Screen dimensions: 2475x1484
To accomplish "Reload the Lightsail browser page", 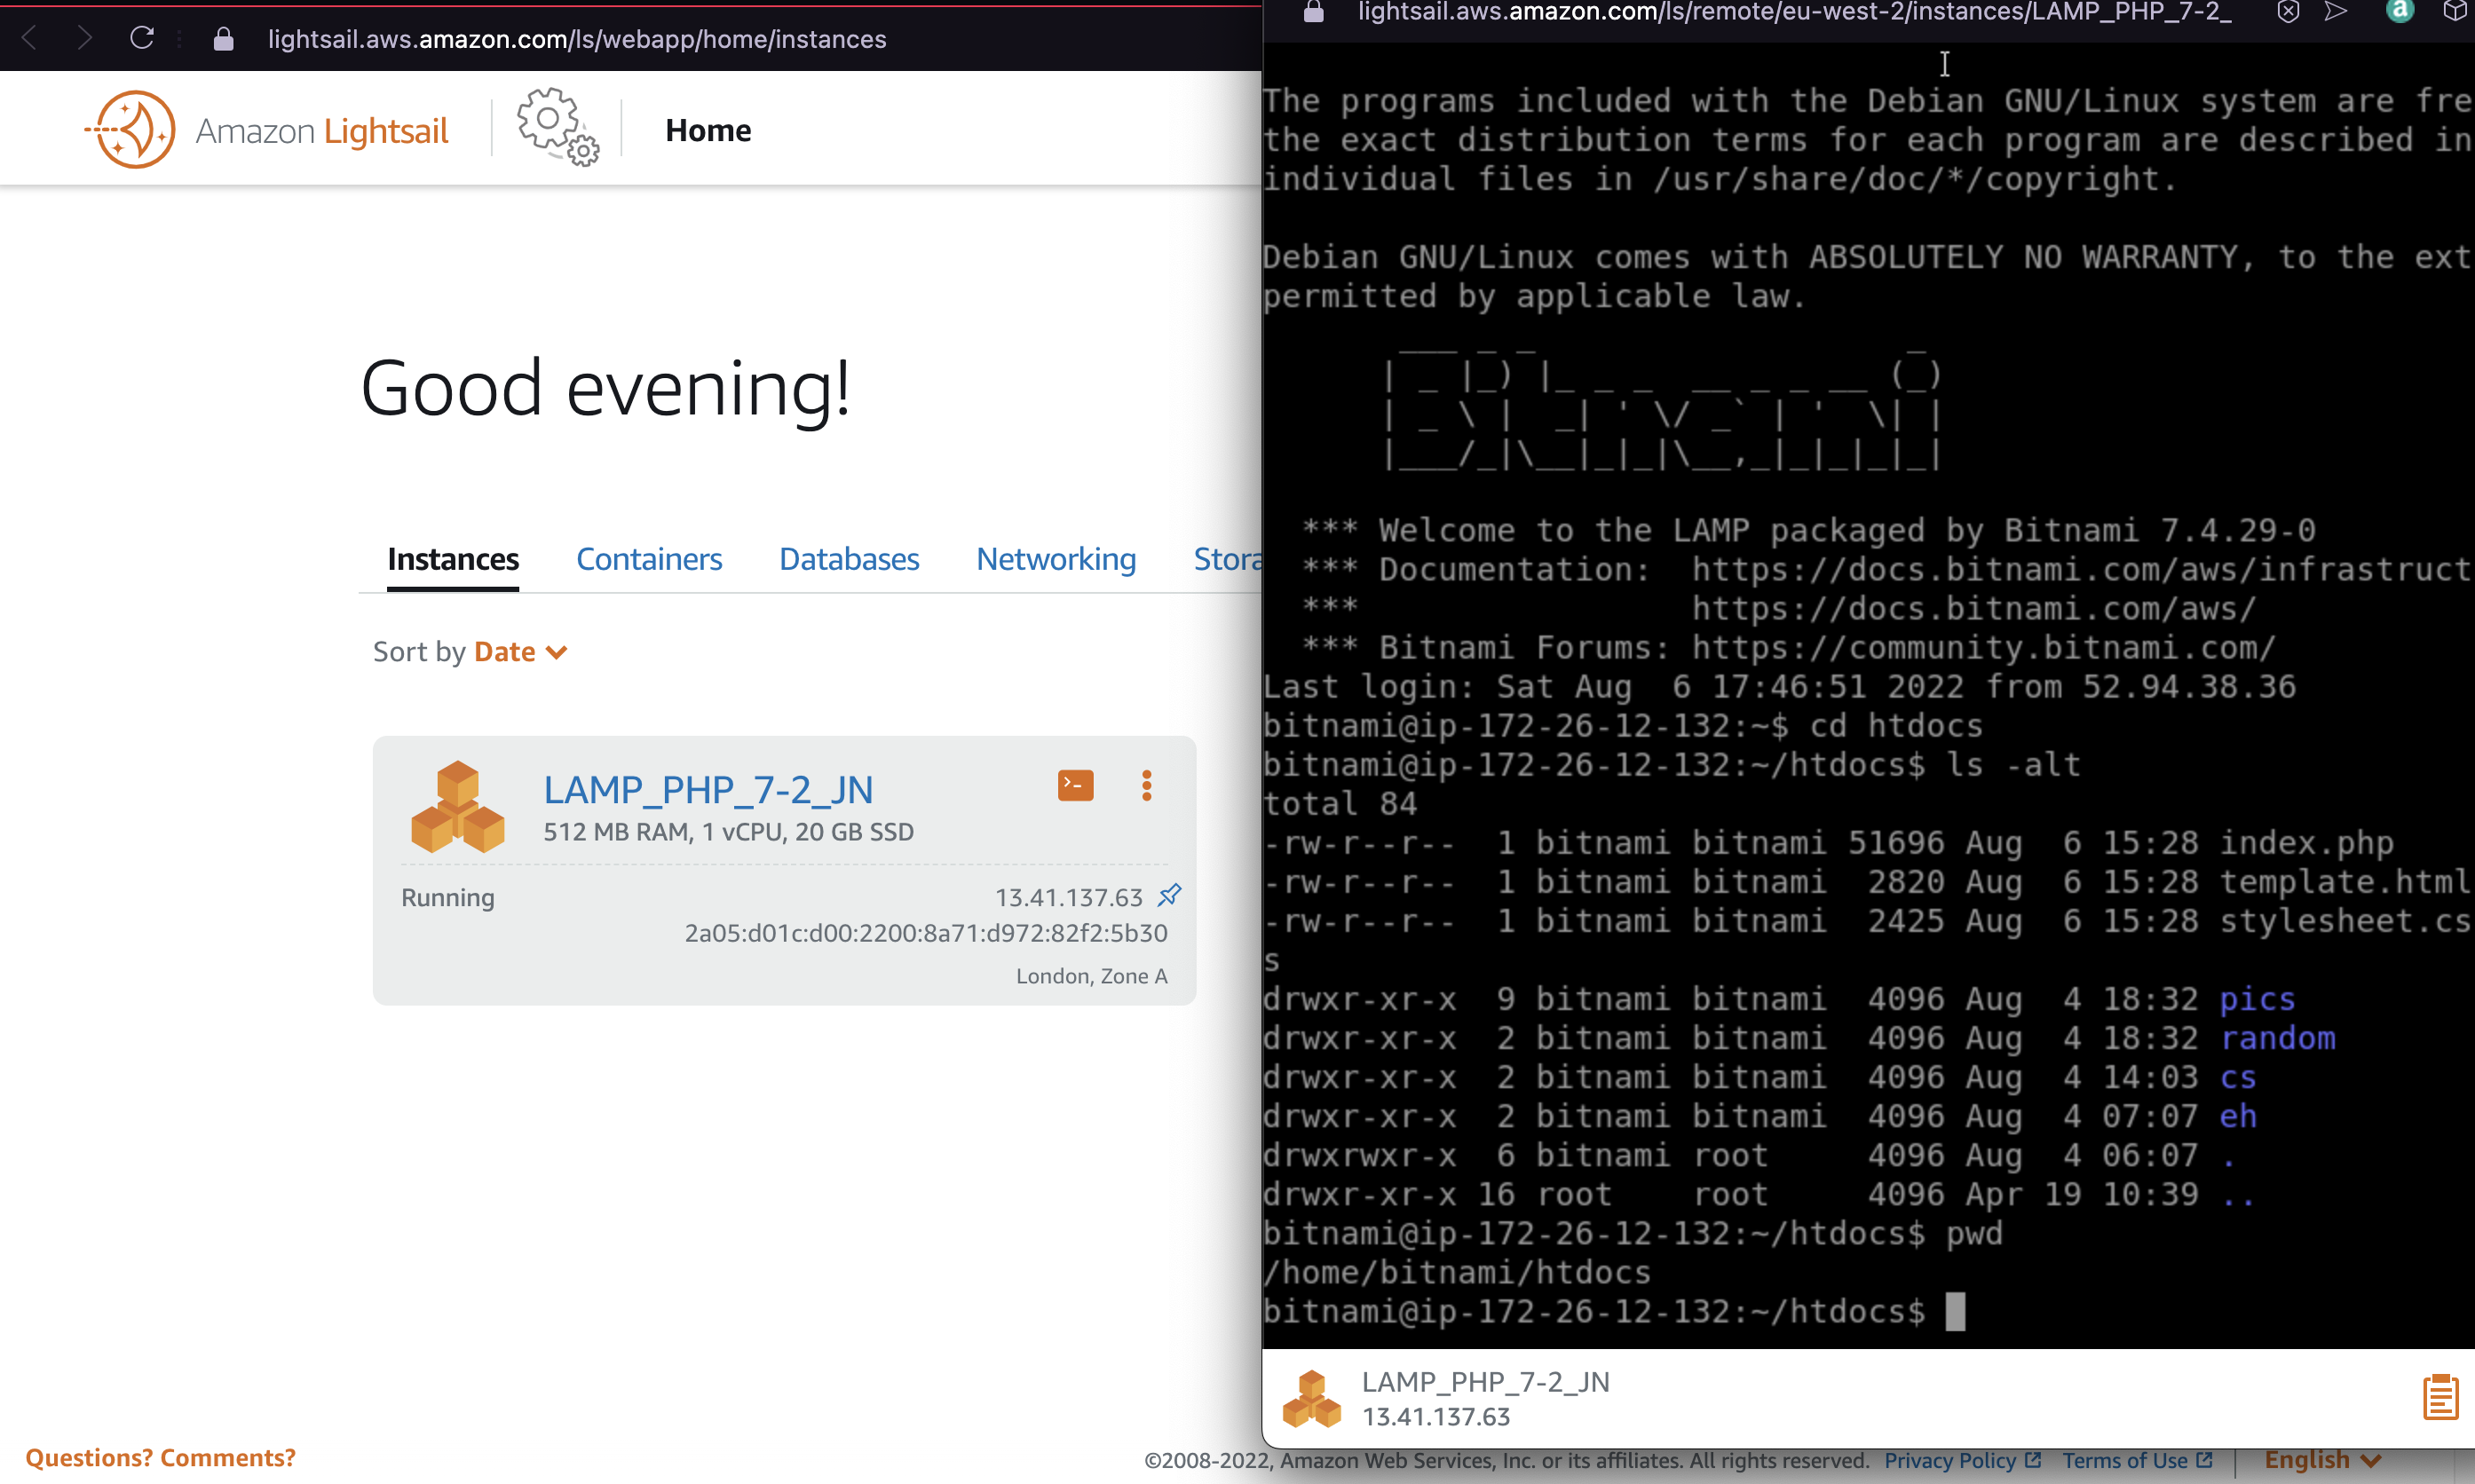I will pyautogui.click(x=142, y=38).
